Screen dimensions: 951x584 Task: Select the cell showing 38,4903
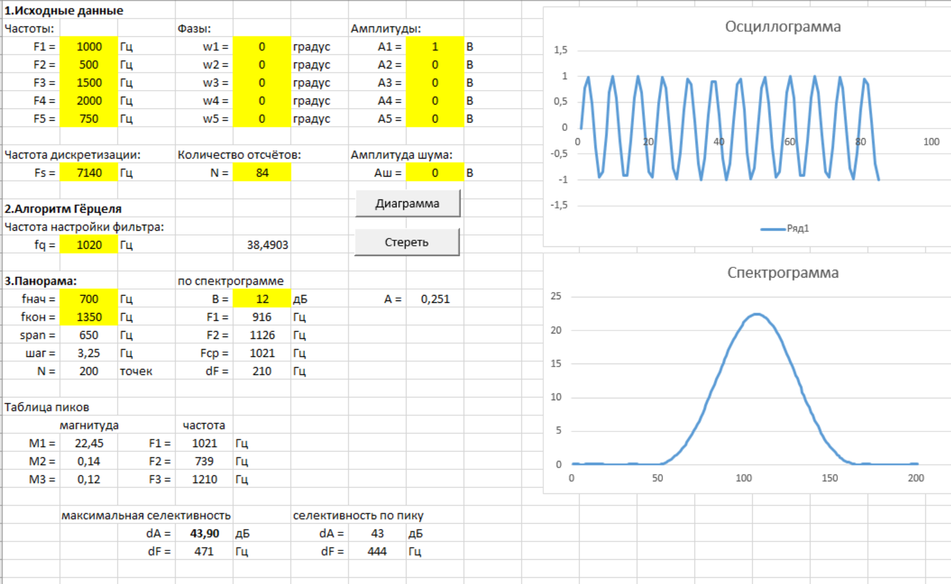(x=267, y=245)
